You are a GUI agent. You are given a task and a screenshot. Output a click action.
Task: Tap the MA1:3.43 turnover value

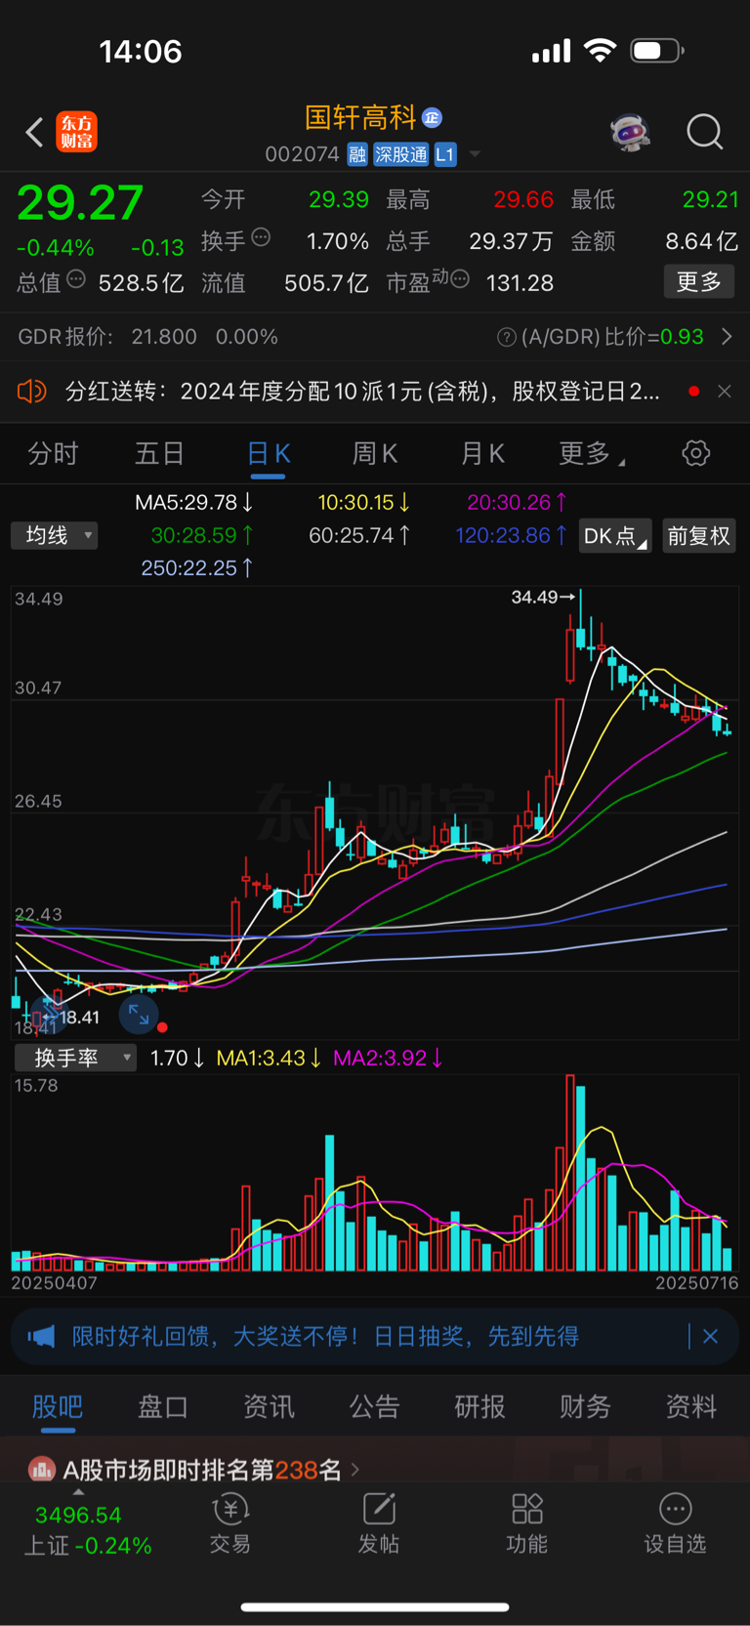[269, 1058]
